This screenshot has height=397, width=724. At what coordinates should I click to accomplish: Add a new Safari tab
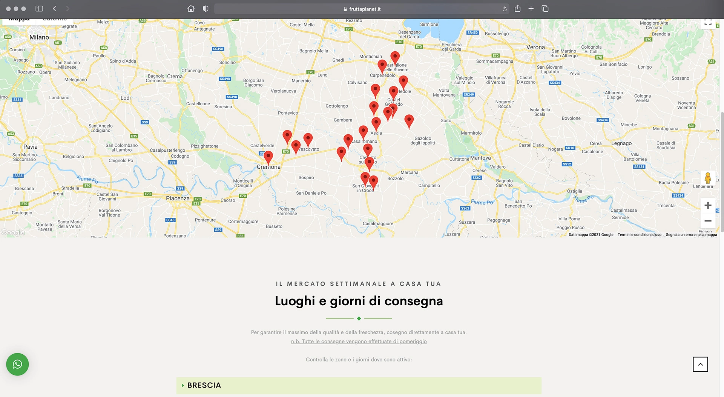click(531, 9)
